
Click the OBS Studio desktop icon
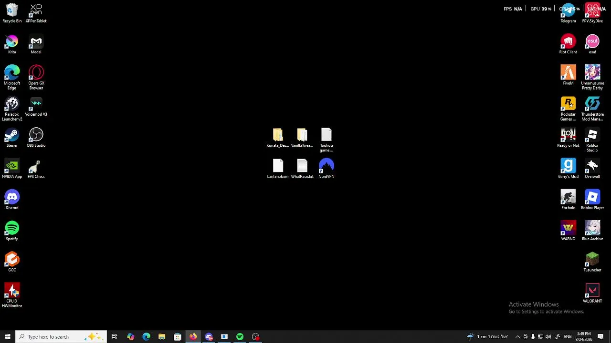(x=36, y=138)
